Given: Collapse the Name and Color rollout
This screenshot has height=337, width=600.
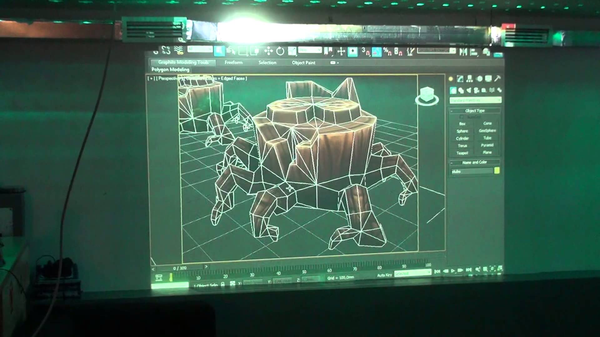Looking at the screenshot, I should pyautogui.click(x=475, y=162).
